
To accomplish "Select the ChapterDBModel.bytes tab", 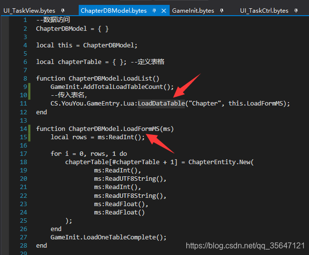I will tap(114, 11).
